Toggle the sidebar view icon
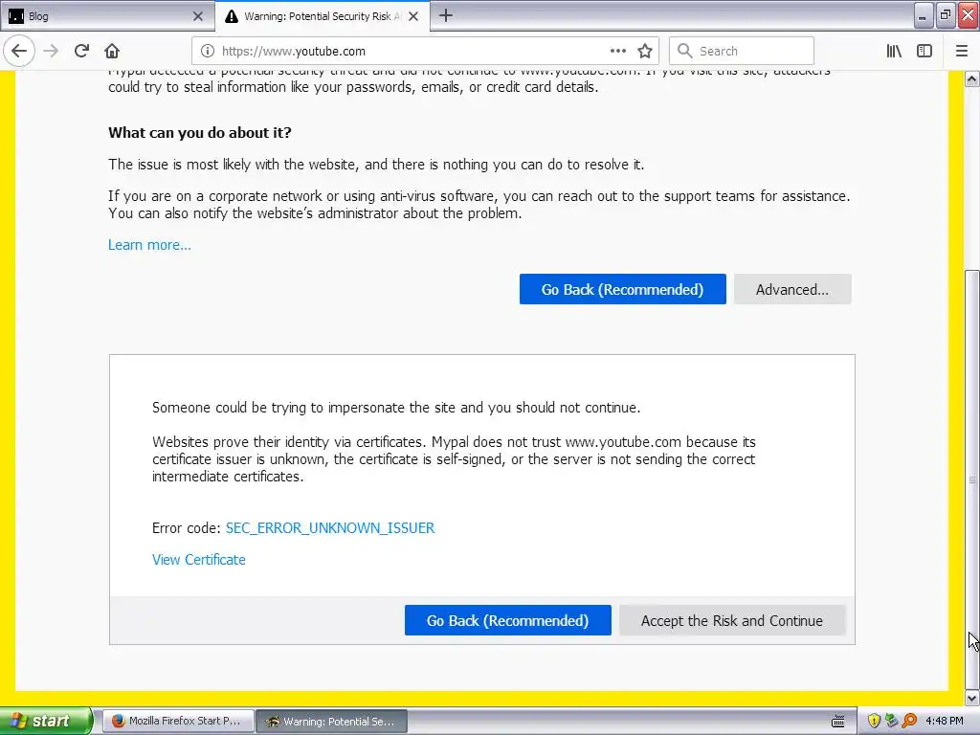980x735 pixels. point(924,51)
